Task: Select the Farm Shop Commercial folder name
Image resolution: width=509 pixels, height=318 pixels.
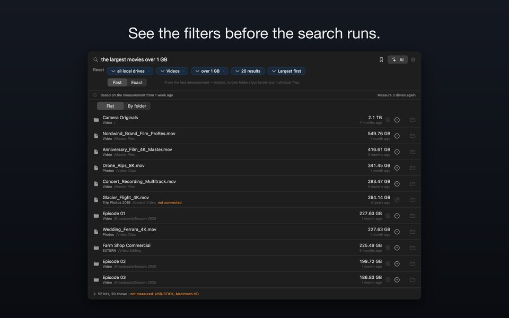Action: pyautogui.click(x=126, y=245)
